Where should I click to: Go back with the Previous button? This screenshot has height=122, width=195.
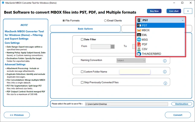[17, 115]
